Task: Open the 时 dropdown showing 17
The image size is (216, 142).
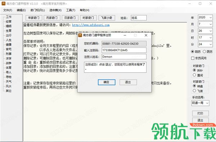Action: click(x=205, y=37)
